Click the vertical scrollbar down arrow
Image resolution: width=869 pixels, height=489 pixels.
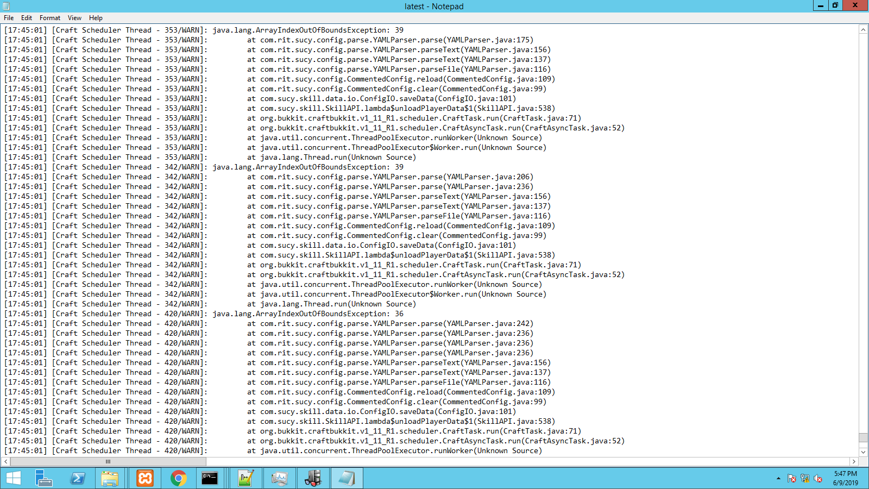coord(863,452)
